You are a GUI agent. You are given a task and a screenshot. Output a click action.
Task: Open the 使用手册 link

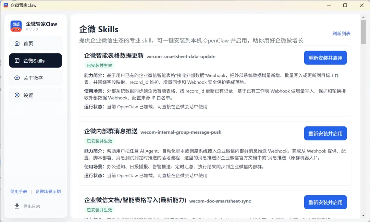tap(18, 191)
